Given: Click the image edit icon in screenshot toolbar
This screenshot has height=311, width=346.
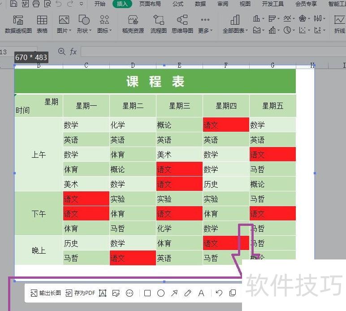Looking at the screenshot, I should coord(116,293).
